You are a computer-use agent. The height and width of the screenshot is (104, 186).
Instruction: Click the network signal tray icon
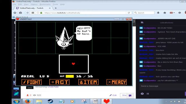[171, 101]
